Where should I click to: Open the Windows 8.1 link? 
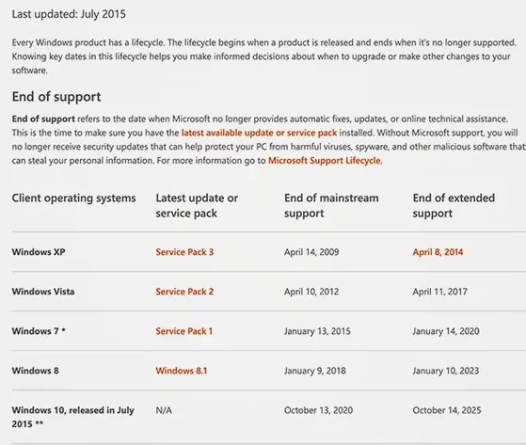pyautogui.click(x=182, y=371)
